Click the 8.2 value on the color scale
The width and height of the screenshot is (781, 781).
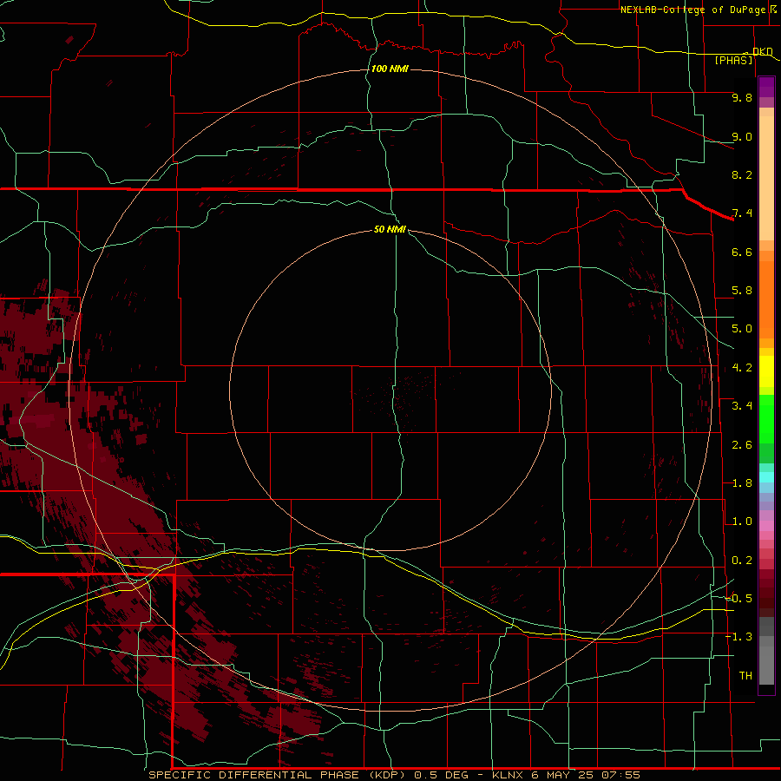(x=742, y=174)
